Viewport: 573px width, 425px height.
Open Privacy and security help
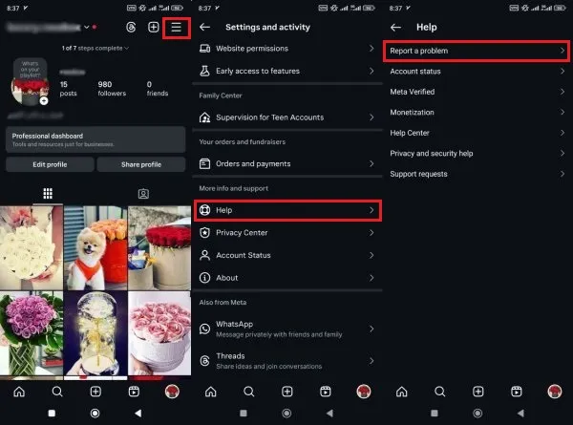click(x=477, y=153)
